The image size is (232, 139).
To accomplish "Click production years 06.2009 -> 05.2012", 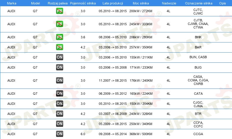I will [113, 94].
